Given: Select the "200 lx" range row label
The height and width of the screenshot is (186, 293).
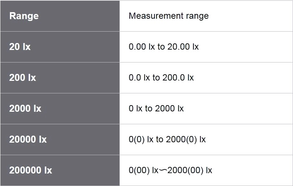Looking at the screenshot, I should [x=22, y=78].
